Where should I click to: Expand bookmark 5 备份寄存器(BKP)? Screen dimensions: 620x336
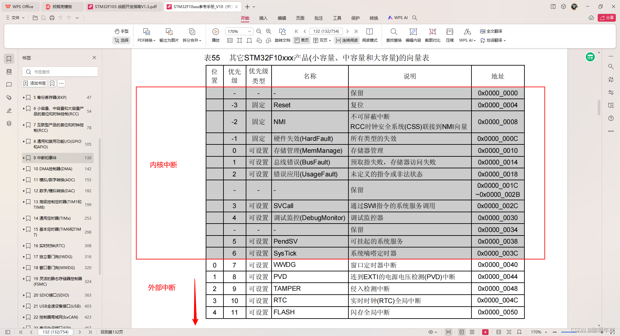(24, 97)
